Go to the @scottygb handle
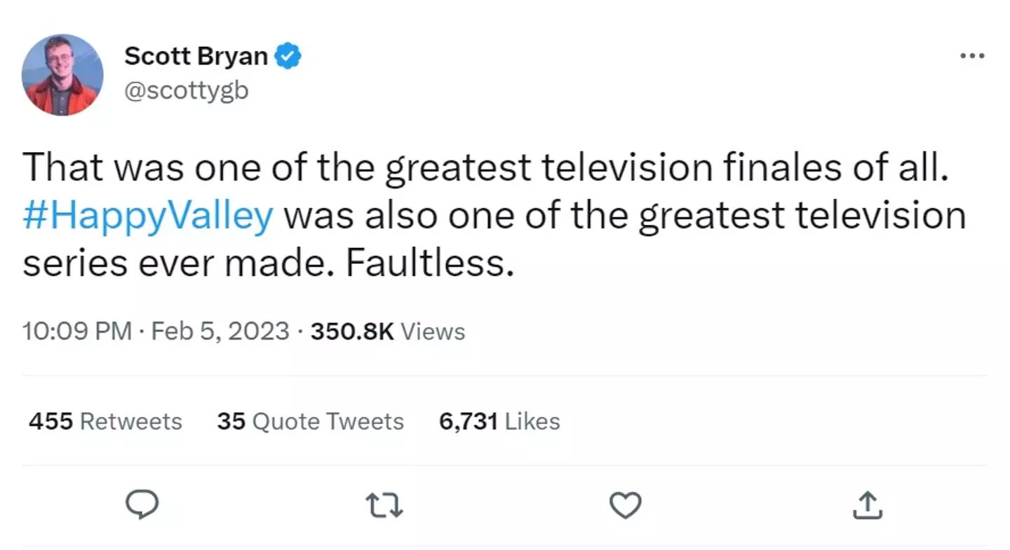The height and width of the screenshot is (550, 1010). click(x=186, y=90)
